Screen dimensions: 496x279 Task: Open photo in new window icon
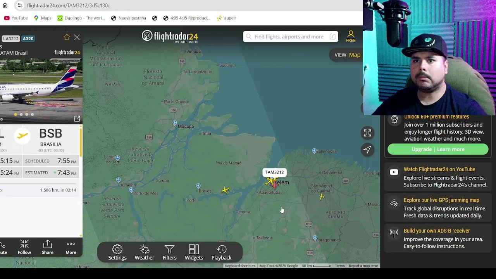(x=77, y=119)
